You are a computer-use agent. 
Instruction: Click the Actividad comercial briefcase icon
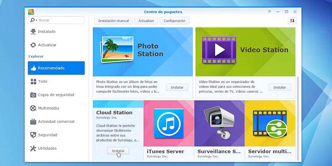click(x=33, y=122)
